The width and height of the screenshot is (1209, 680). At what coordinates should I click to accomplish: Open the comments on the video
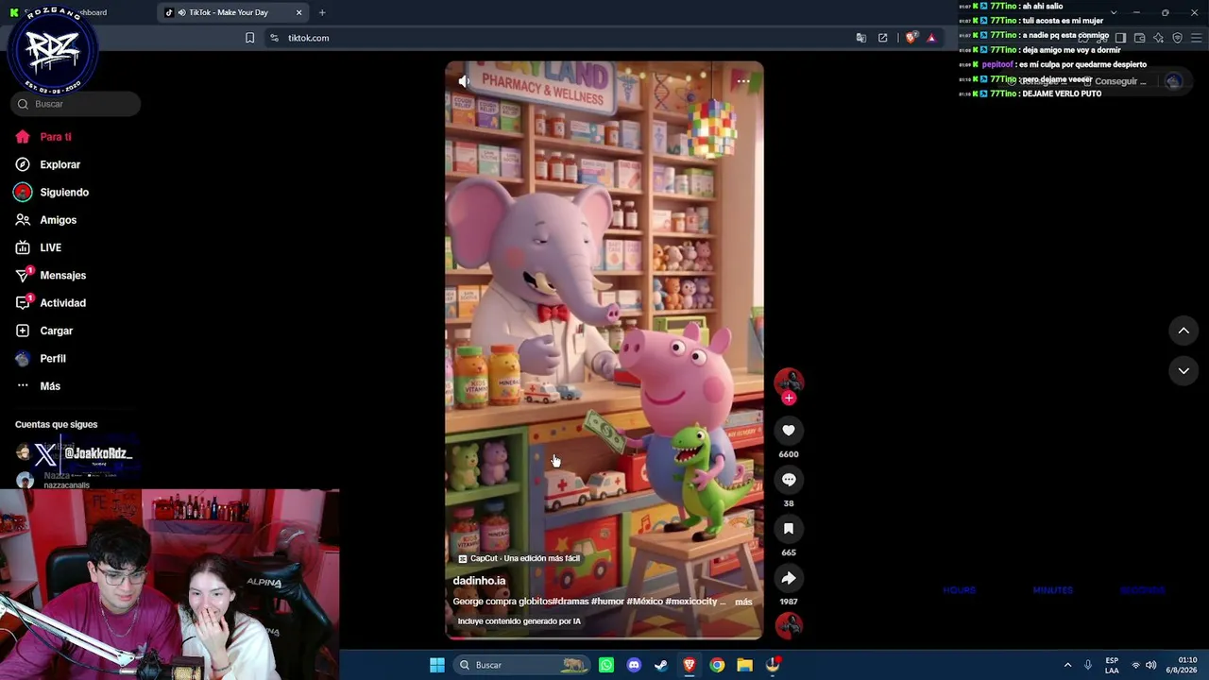[x=789, y=480]
